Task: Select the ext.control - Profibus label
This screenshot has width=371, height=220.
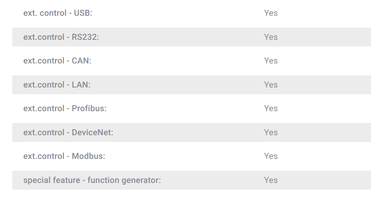Action: coord(65,108)
